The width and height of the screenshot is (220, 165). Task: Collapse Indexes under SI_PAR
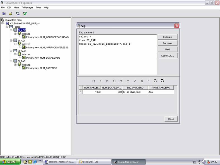pyautogui.click(x=15, y=64)
